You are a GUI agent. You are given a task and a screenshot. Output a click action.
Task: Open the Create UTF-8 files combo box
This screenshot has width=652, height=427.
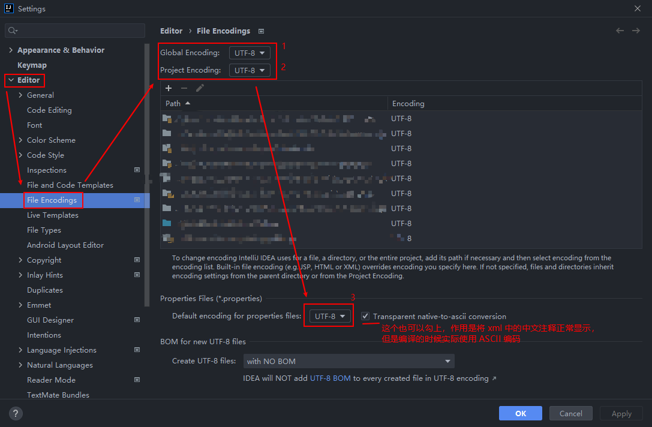[x=348, y=361]
